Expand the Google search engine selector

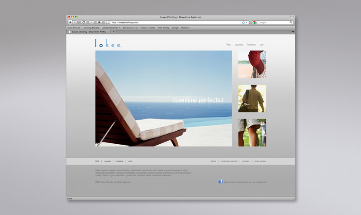[255, 22]
